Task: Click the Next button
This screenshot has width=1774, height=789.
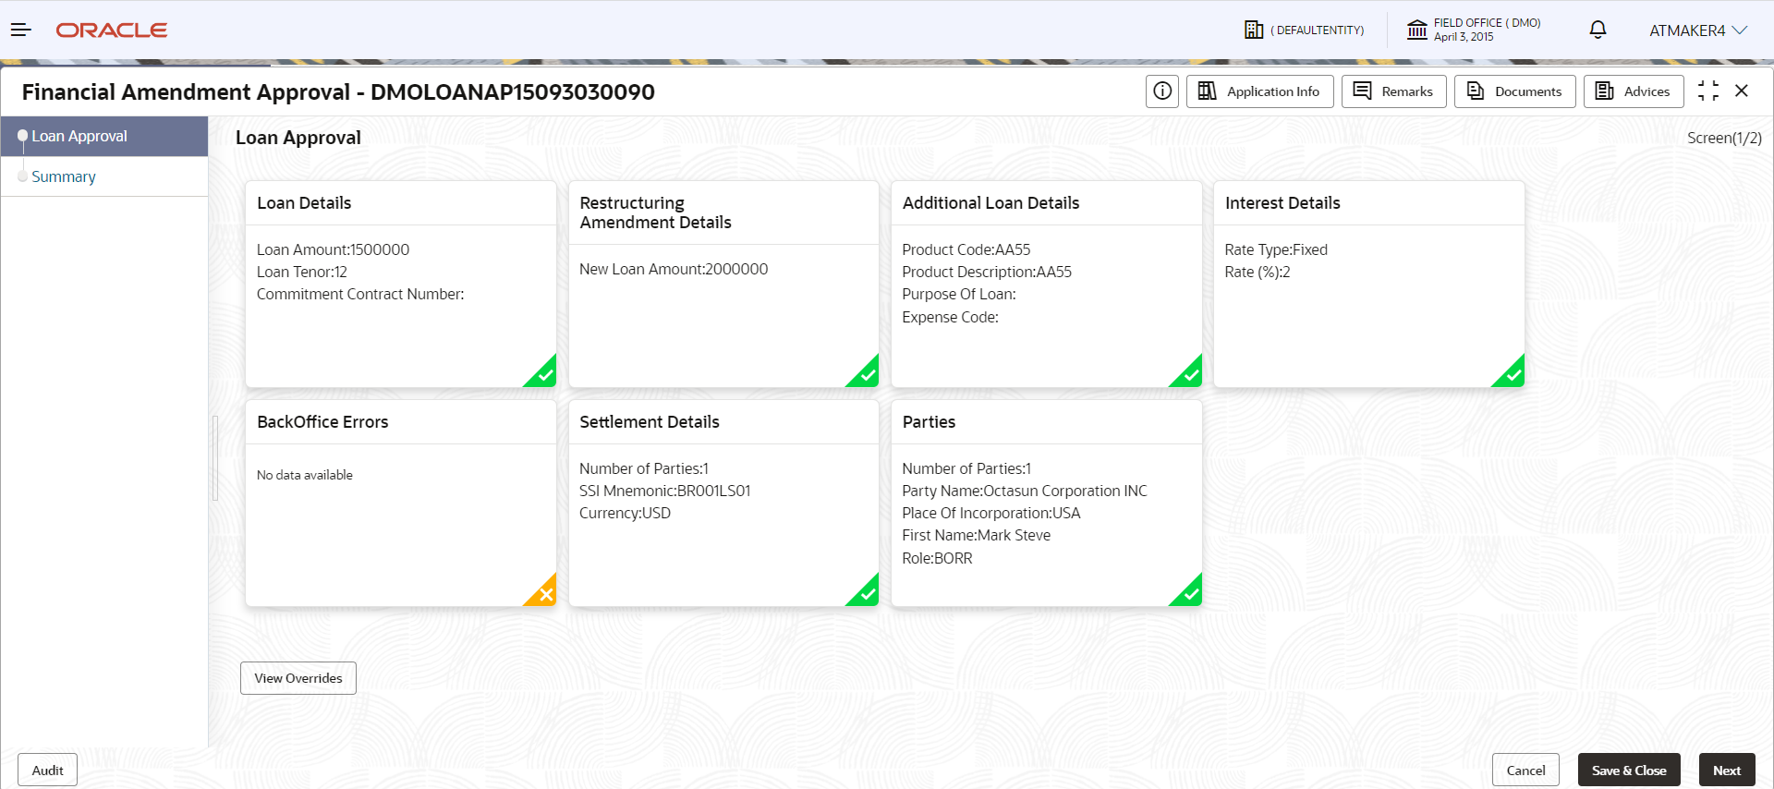Action: [1727, 771]
